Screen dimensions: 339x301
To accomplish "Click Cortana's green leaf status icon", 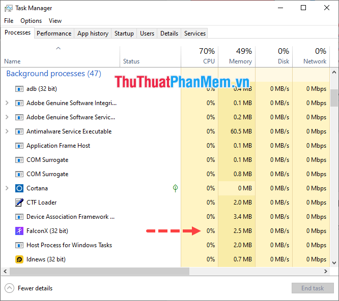I will coord(175,188).
